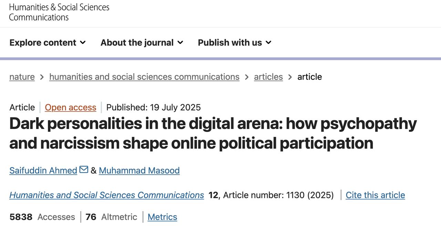Click Cite this article
The width and height of the screenshot is (441, 241).
click(x=375, y=195)
